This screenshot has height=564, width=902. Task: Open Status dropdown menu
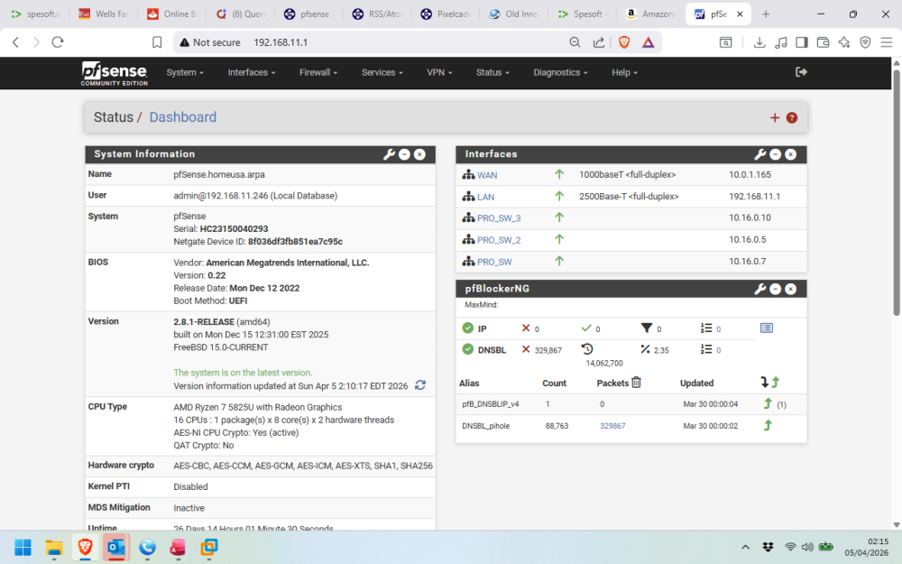click(x=492, y=72)
